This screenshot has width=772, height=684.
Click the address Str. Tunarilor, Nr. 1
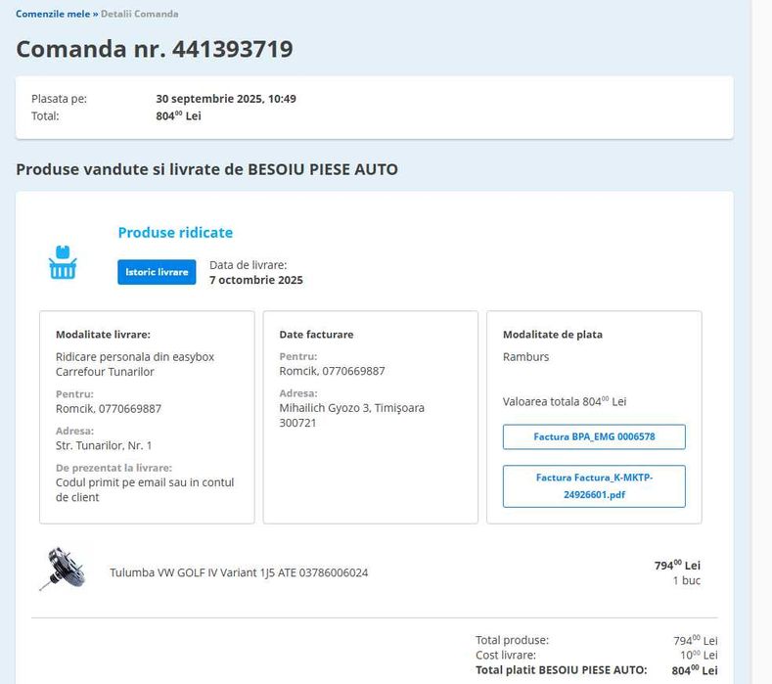pyautogui.click(x=104, y=445)
